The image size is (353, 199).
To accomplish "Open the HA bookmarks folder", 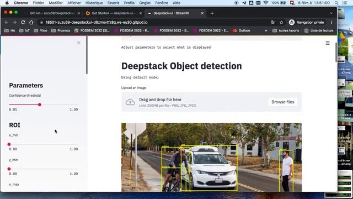I will click(10, 30).
